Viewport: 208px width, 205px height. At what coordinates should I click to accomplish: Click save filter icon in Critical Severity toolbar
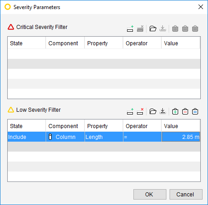click(x=163, y=29)
